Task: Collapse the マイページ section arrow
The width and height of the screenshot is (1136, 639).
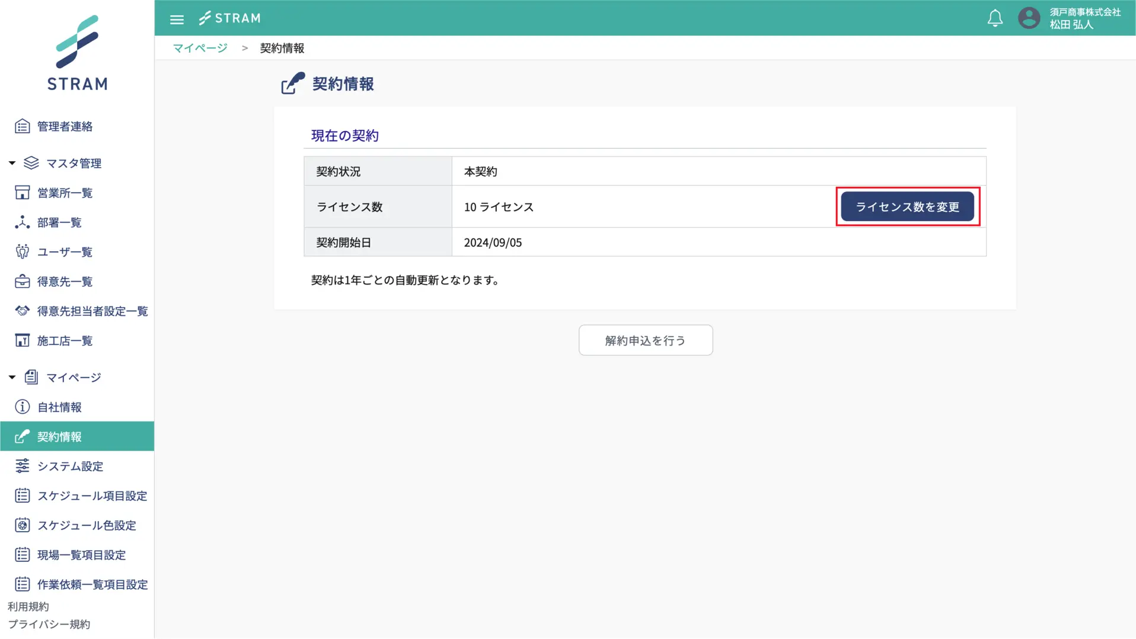Action: 12,378
